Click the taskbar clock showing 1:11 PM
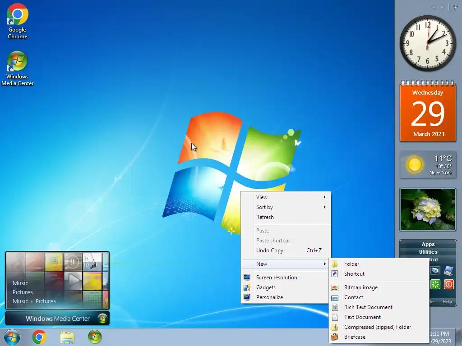 pos(440,337)
